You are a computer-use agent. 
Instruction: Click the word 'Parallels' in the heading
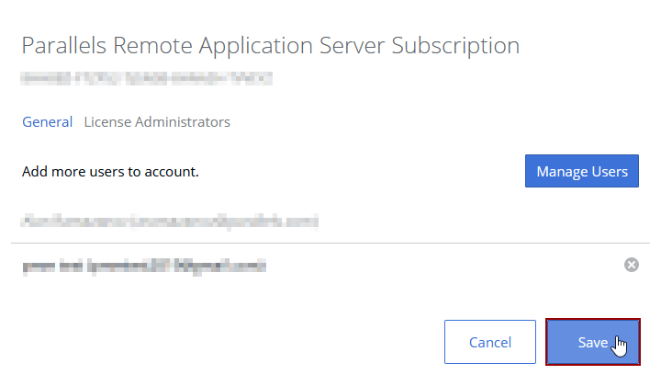[x=61, y=45]
